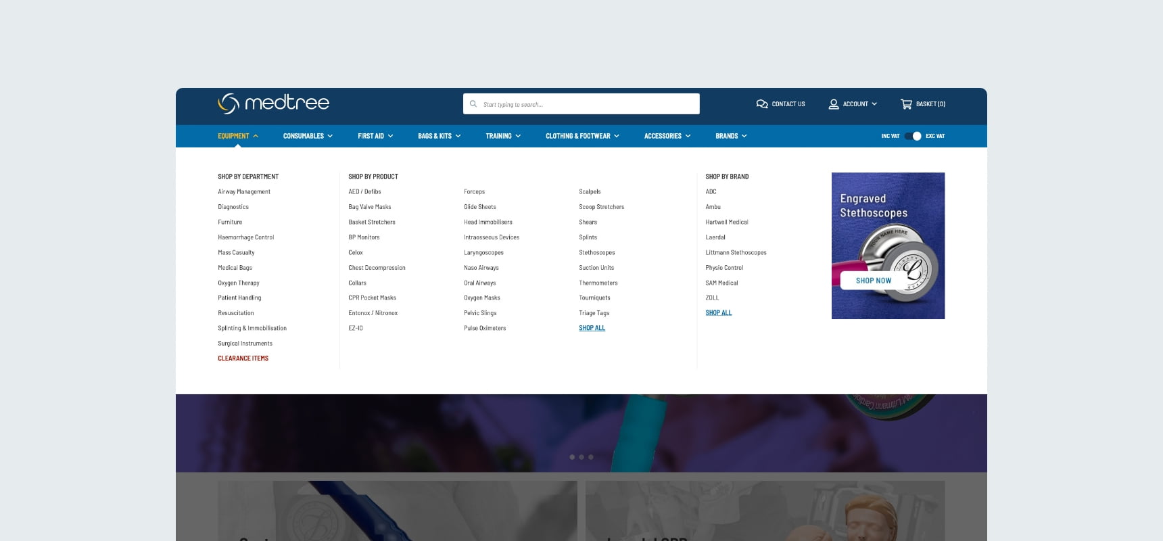The width and height of the screenshot is (1163, 541).
Task: Click the Basket cart icon
Action: tap(906, 104)
